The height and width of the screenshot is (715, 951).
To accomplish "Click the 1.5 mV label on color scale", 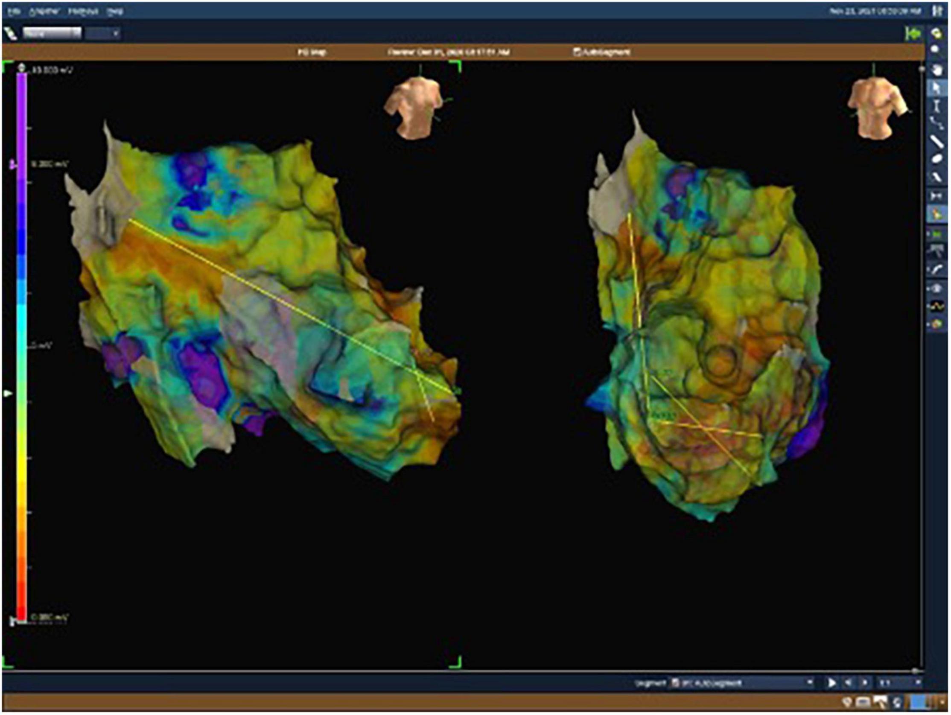I will [41, 345].
